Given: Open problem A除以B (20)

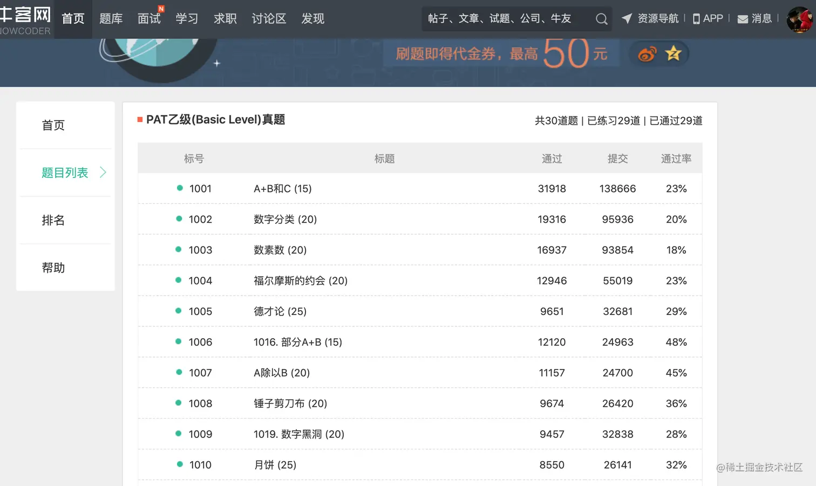Looking at the screenshot, I should [282, 373].
